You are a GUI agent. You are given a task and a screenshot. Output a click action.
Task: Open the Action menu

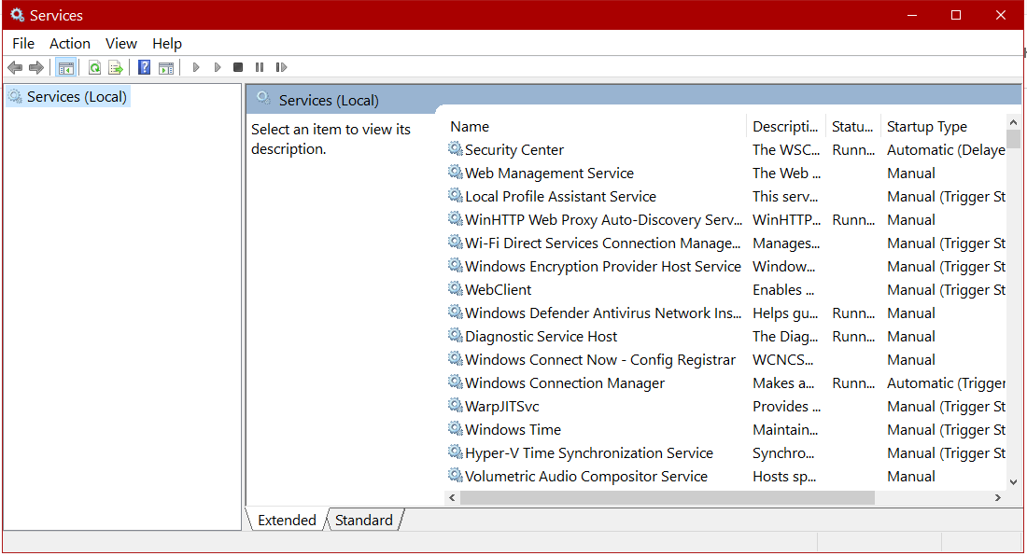[70, 44]
